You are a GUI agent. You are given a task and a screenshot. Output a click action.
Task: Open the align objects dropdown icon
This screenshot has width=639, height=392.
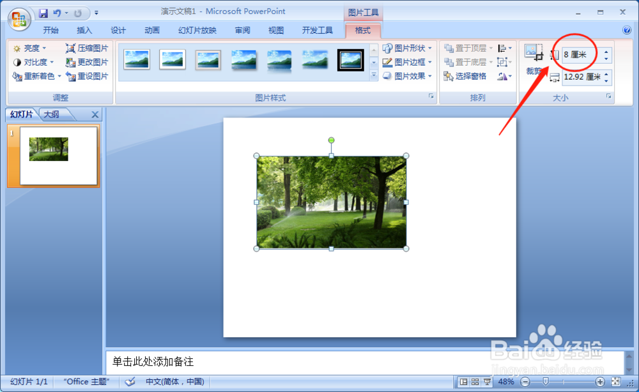pyautogui.click(x=505, y=49)
